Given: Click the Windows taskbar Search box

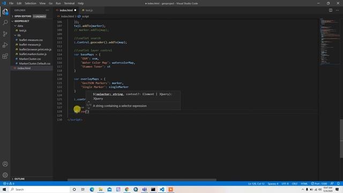Looking at the screenshot, I should [x=39, y=189].
